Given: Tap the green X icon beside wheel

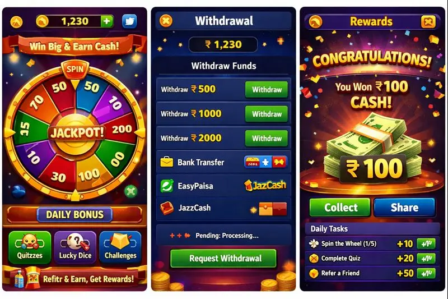Looking at the screenshot, I should (131, 191).
